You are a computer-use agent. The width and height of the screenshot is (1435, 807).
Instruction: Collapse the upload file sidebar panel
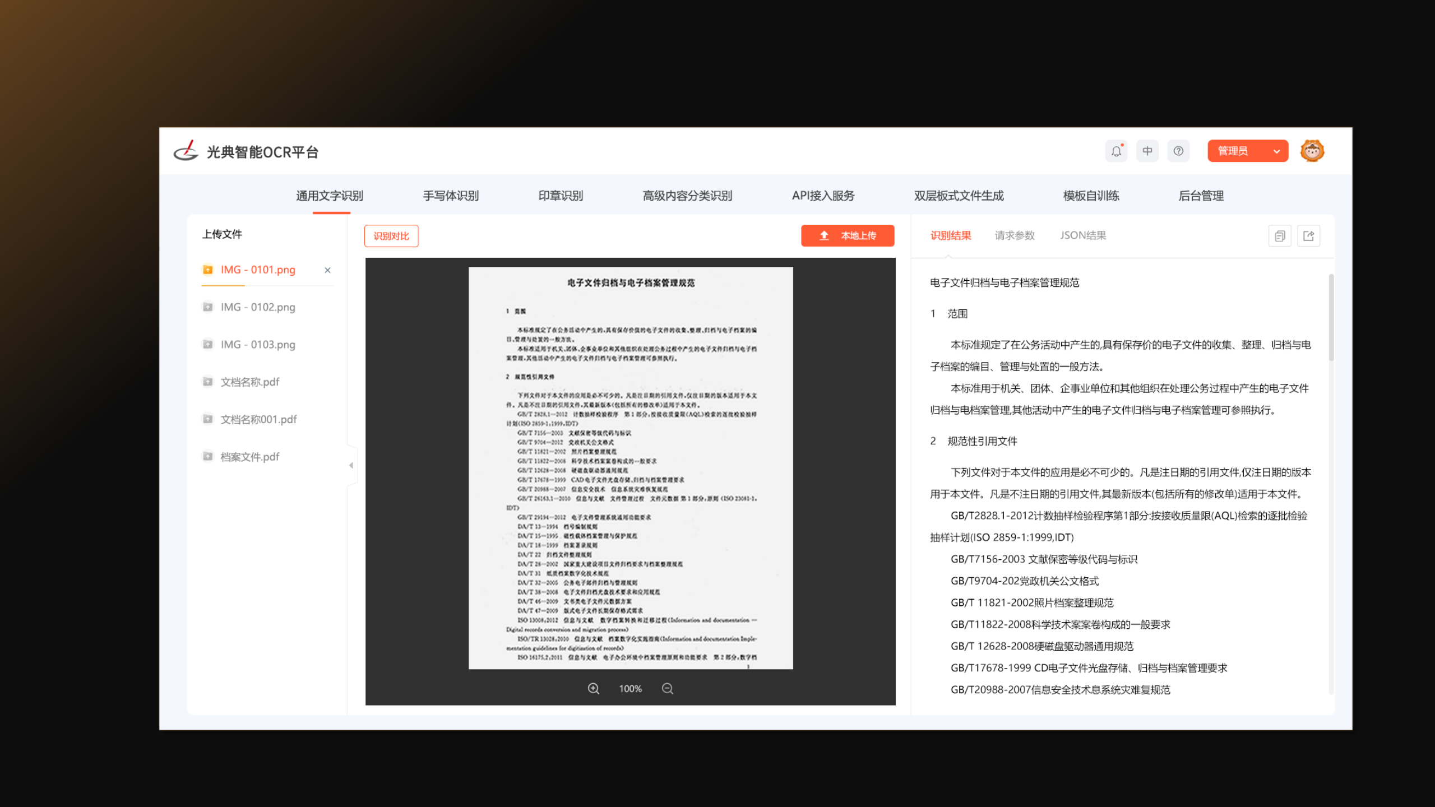tap(351, 465)
